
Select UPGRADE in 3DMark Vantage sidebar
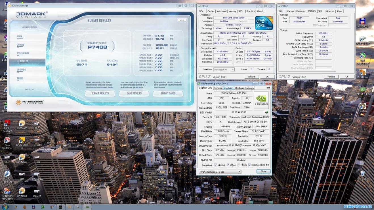tap(21, 70)
